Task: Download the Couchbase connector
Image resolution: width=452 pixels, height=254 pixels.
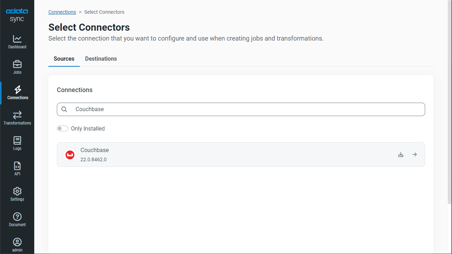Action: 401,155
